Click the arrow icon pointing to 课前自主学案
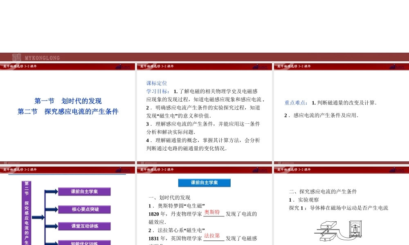The width and height of the screenshot is (409, 245). (x=51, y=192)
